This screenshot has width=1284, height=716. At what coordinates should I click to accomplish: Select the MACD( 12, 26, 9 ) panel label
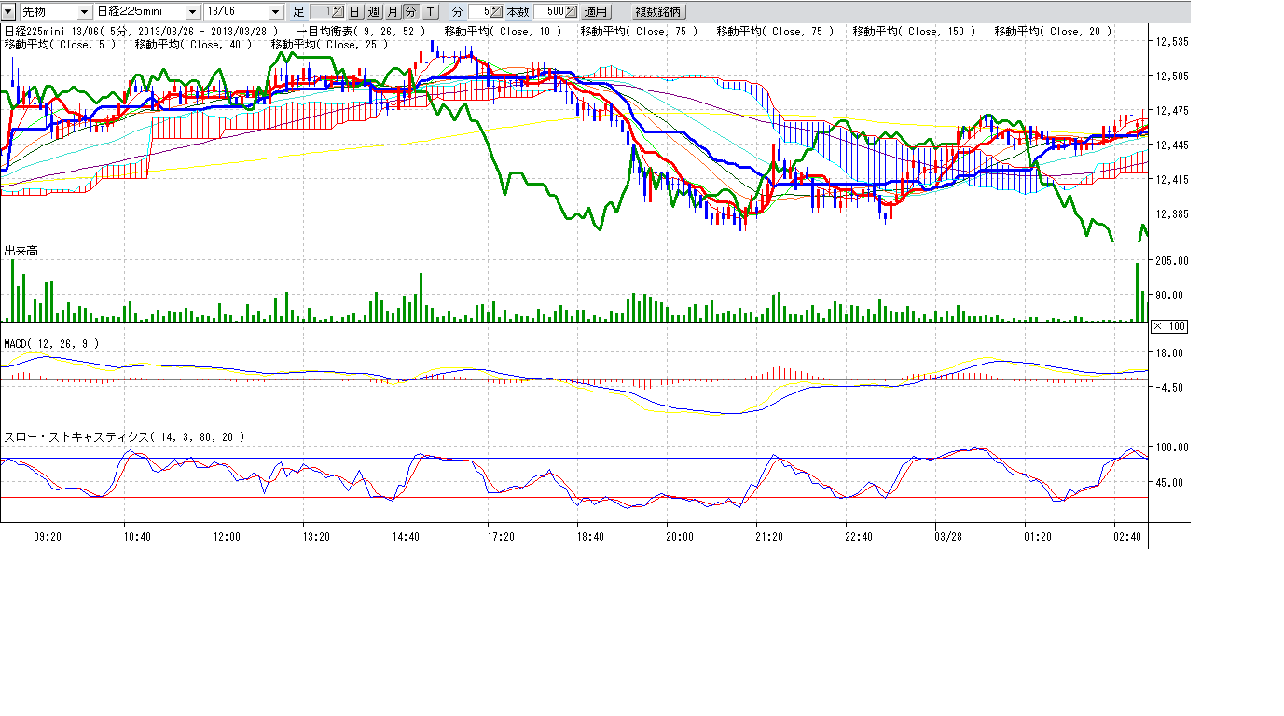51,344
